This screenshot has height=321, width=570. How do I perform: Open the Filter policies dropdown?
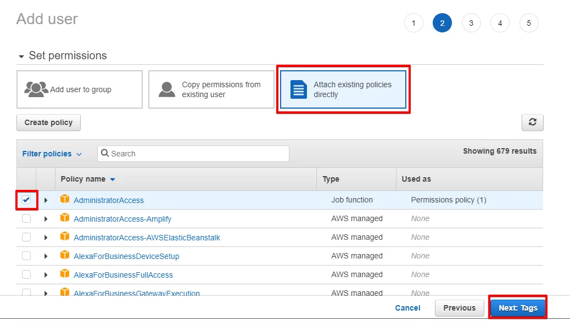coord(52,154)
